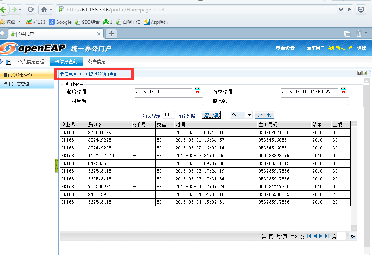Close the OA门户 browser tab

(99, 34)
